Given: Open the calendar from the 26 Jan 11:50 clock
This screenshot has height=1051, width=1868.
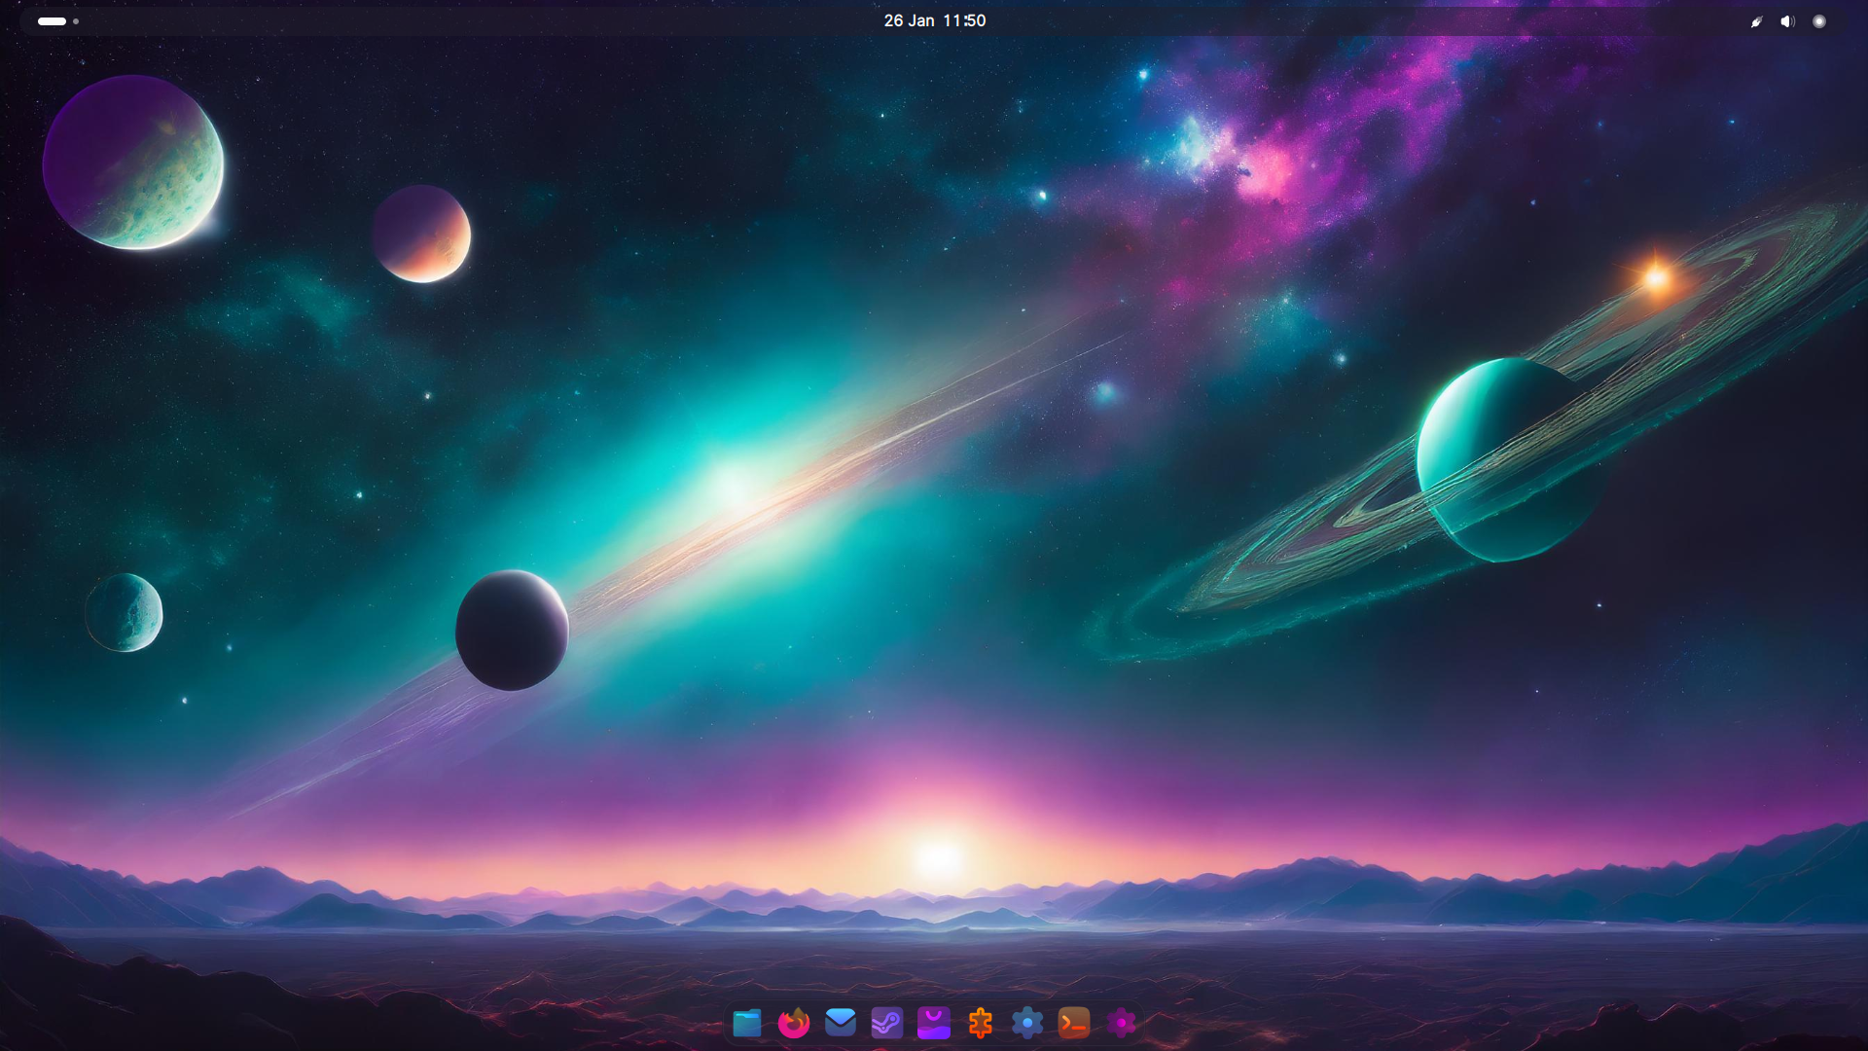Looking at the screenshot, I should (934, 20).
